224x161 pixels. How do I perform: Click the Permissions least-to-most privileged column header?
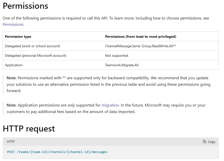pos(140,36)
